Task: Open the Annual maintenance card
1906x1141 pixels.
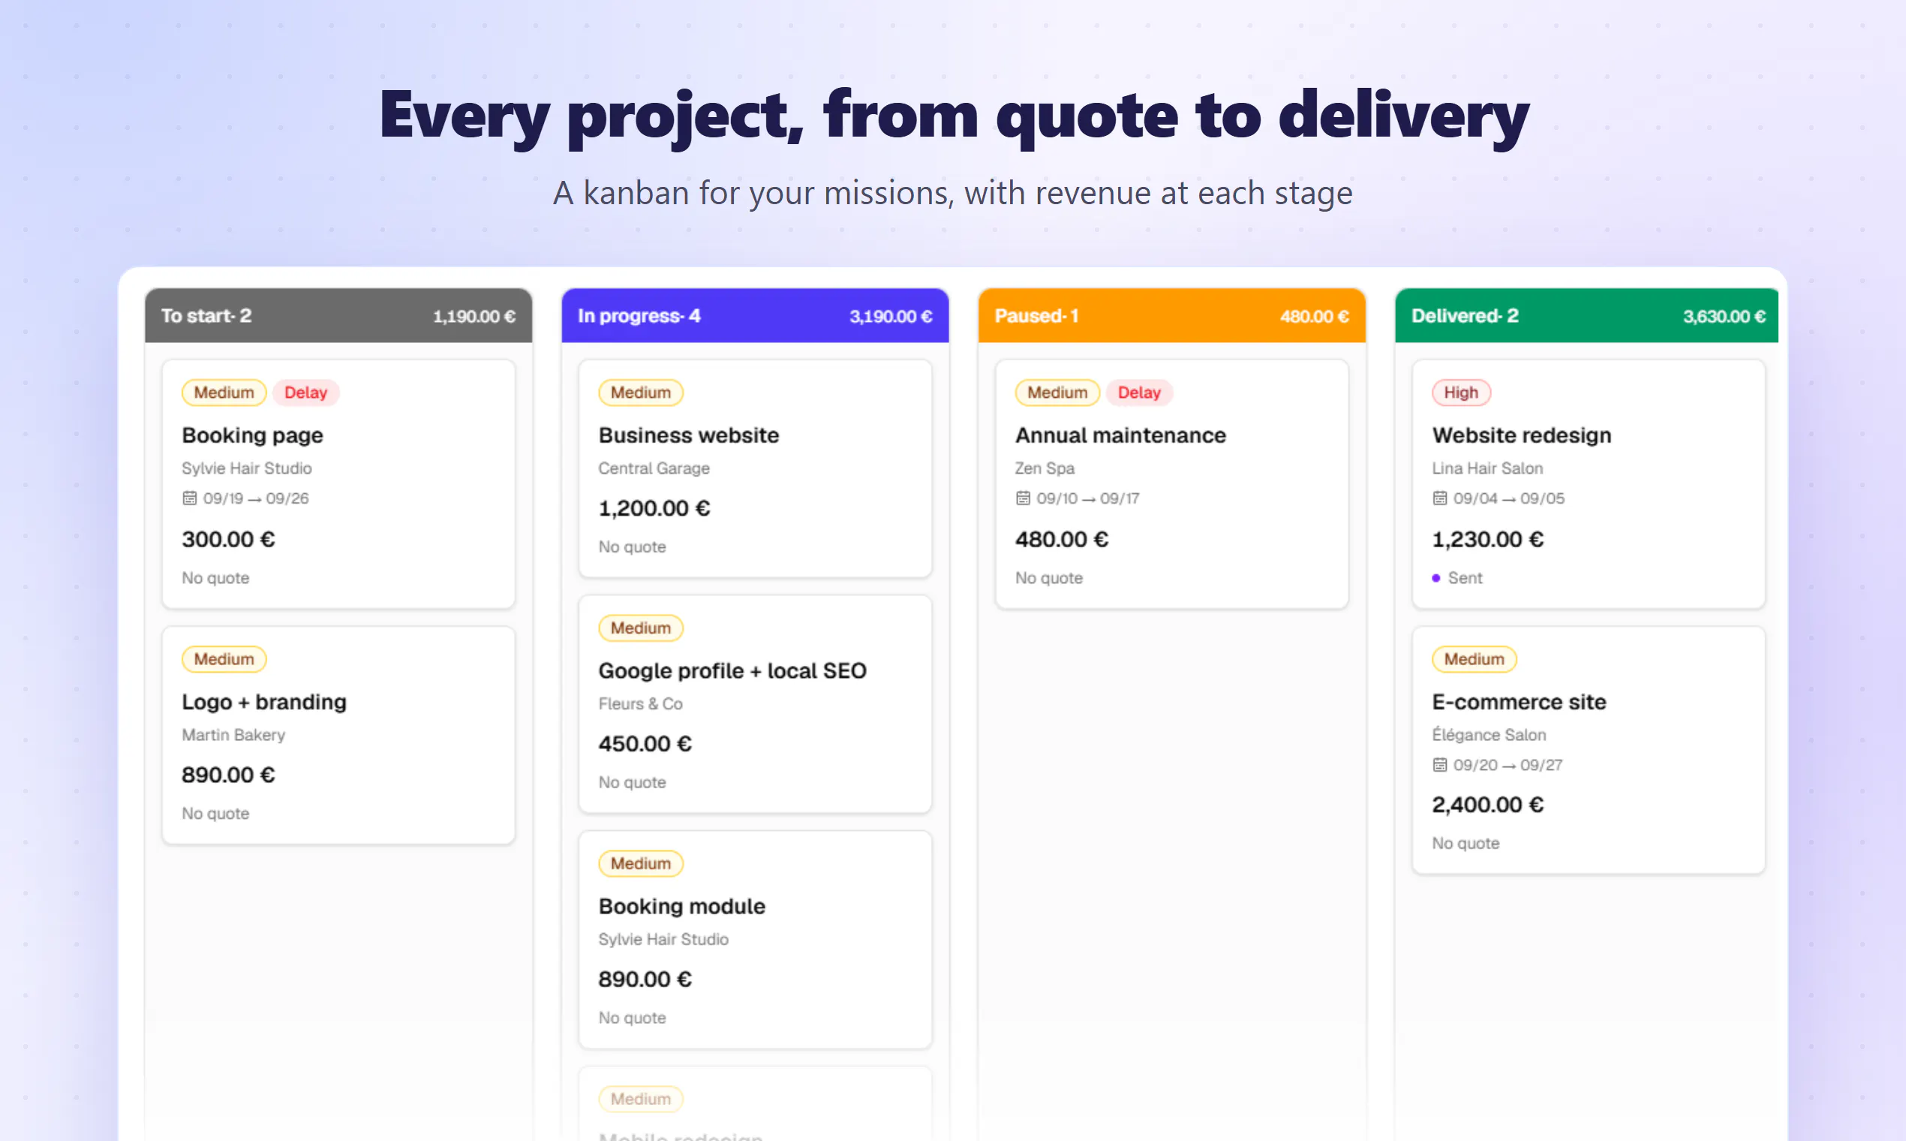Action: [x=1171, y=484]
